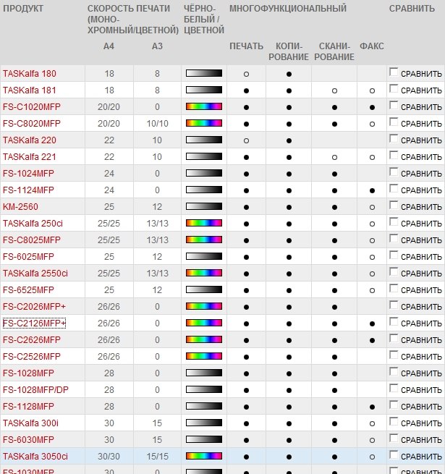
Task: Tick the compare checkbox for TASKalfa 181
Action: (394, 88)
